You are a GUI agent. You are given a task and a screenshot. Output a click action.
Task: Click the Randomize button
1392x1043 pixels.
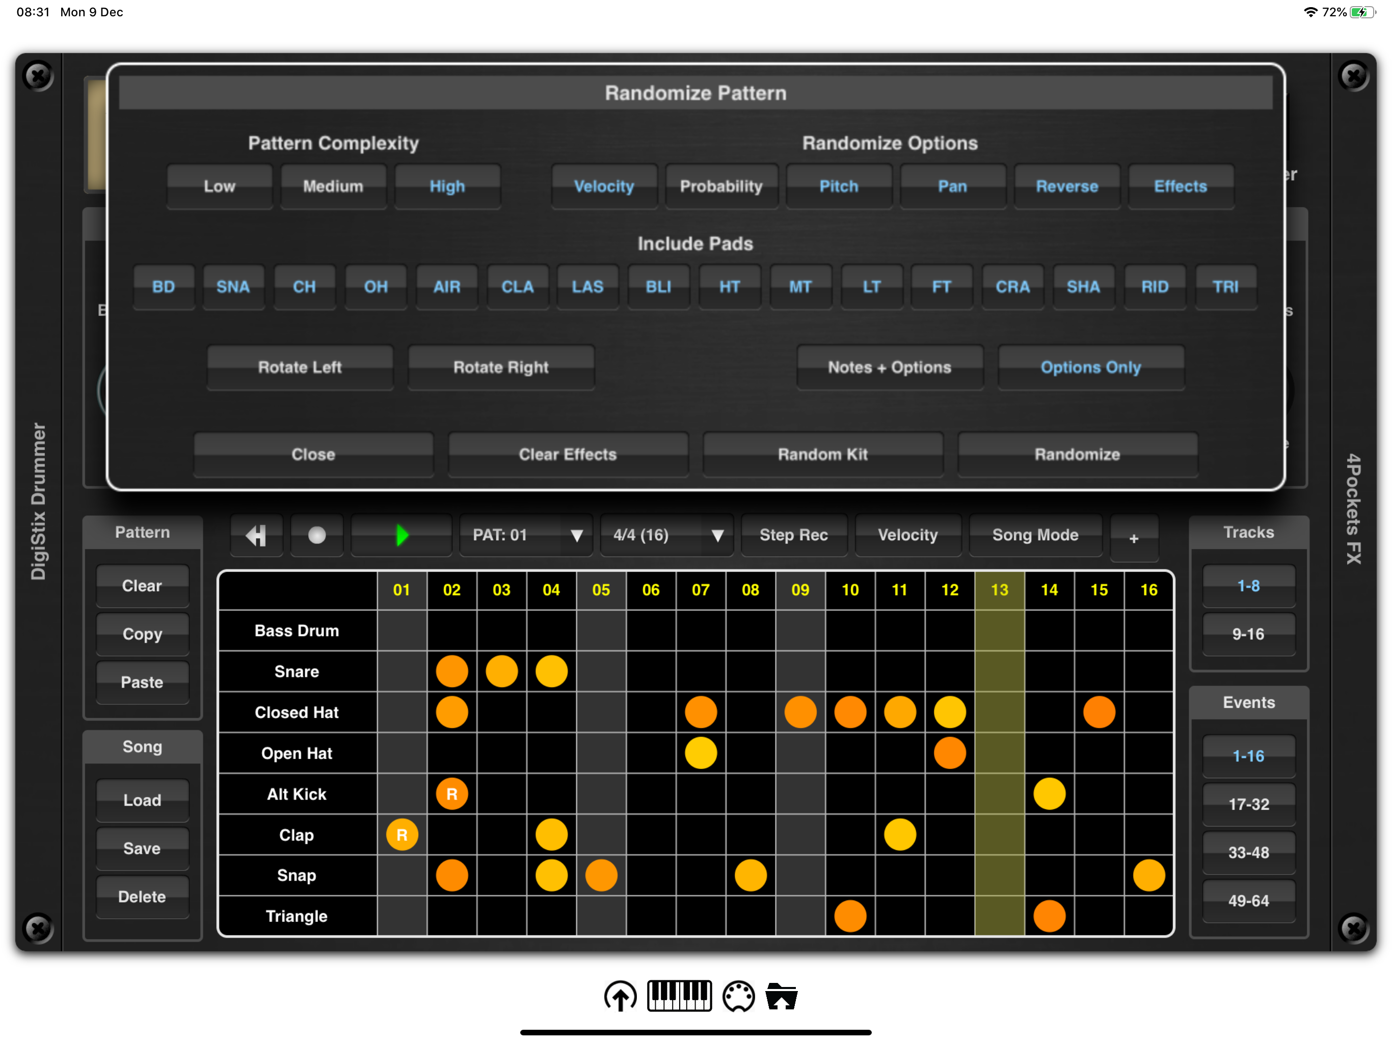1077,454
